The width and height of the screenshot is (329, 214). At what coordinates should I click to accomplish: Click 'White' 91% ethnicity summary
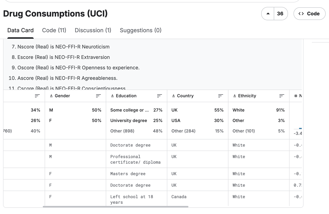259,110
